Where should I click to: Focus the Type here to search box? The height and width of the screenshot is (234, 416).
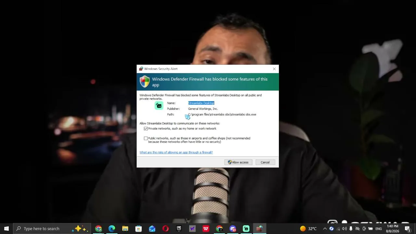point(52,228)
